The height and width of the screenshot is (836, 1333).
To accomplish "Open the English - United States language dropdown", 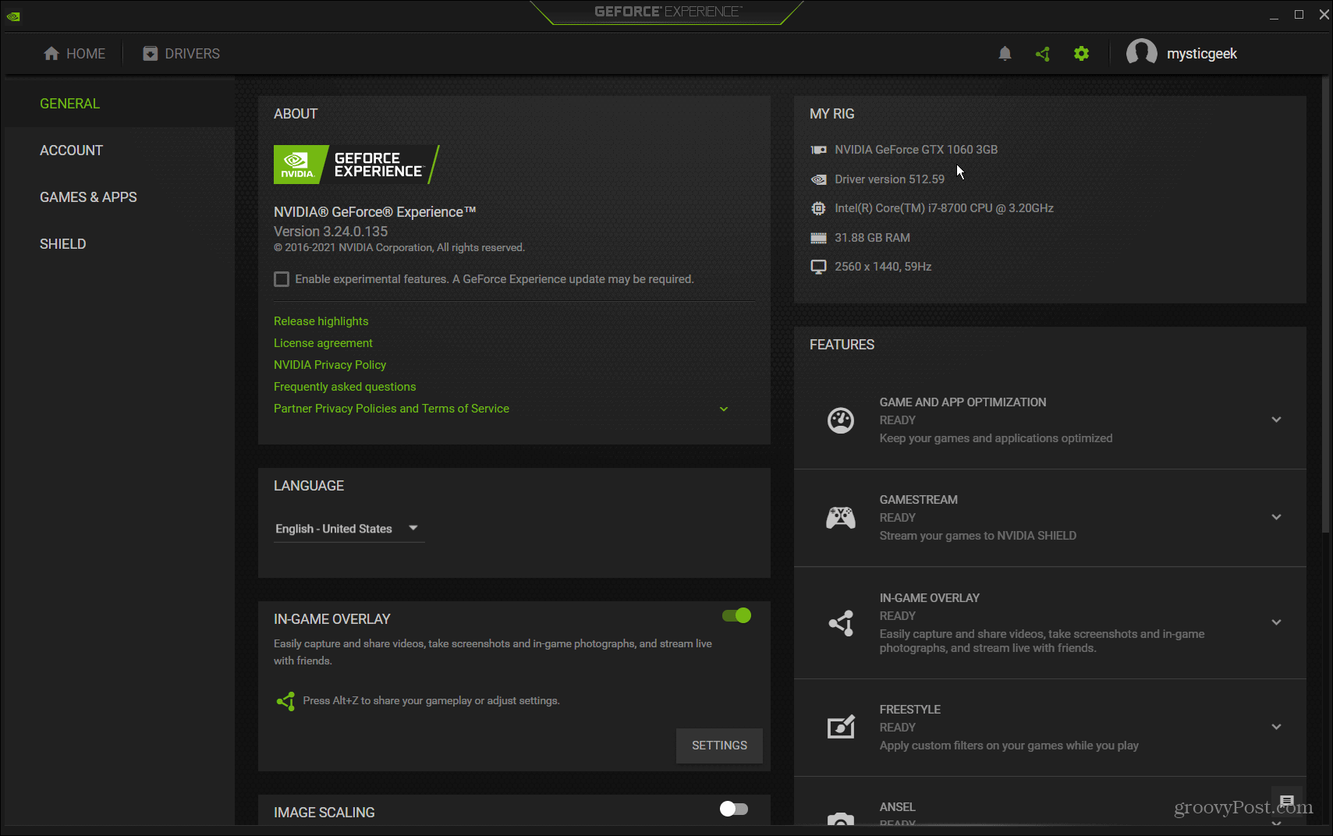I will [349, 529].
